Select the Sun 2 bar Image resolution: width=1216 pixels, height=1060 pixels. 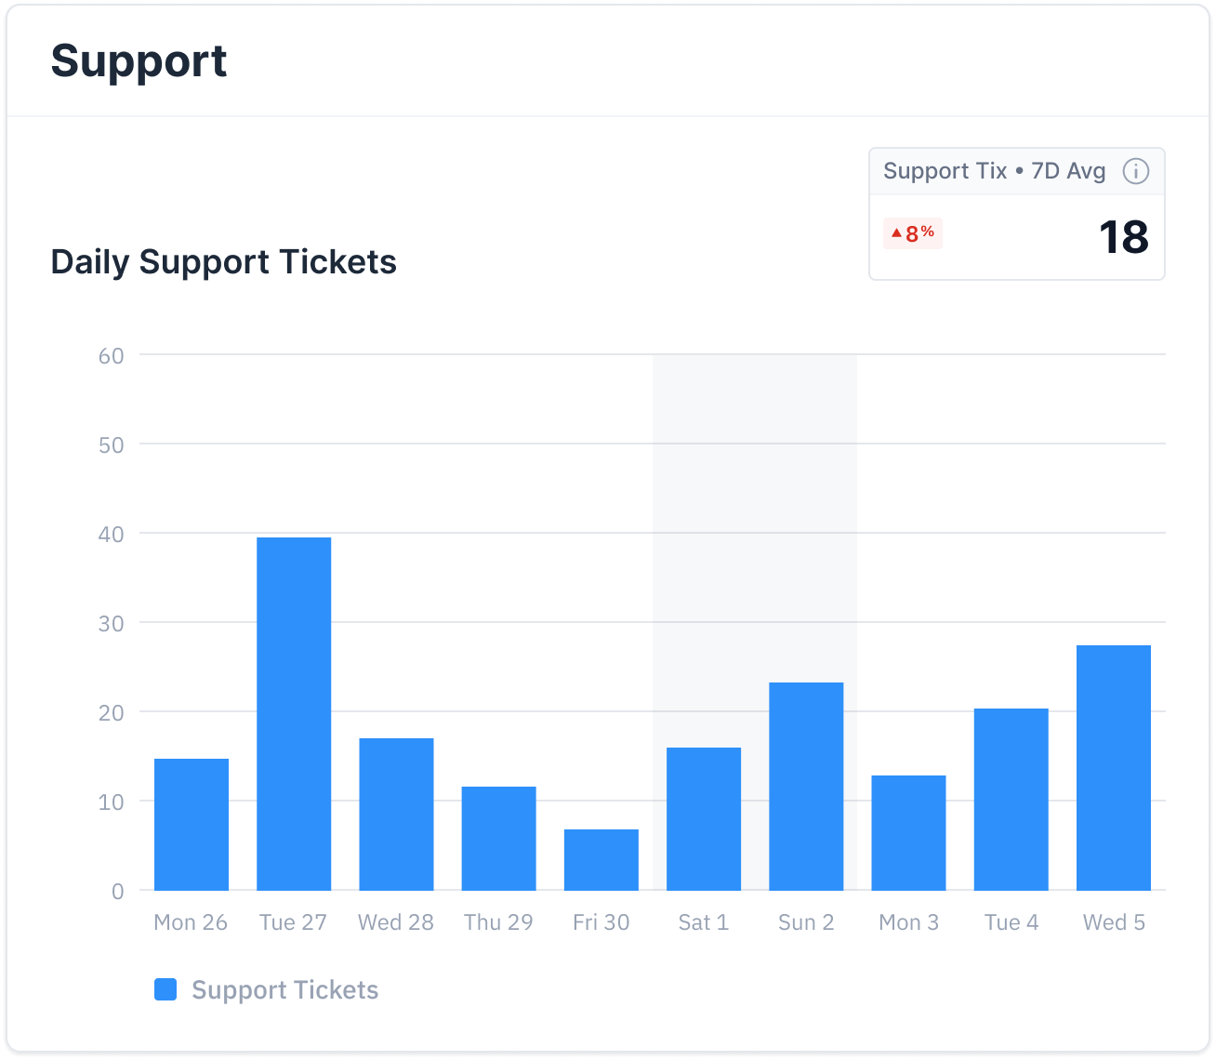click(x=806, y=787)
